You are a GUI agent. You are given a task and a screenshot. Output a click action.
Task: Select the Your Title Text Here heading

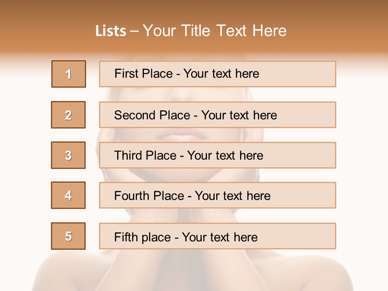[x=215, y=31]
